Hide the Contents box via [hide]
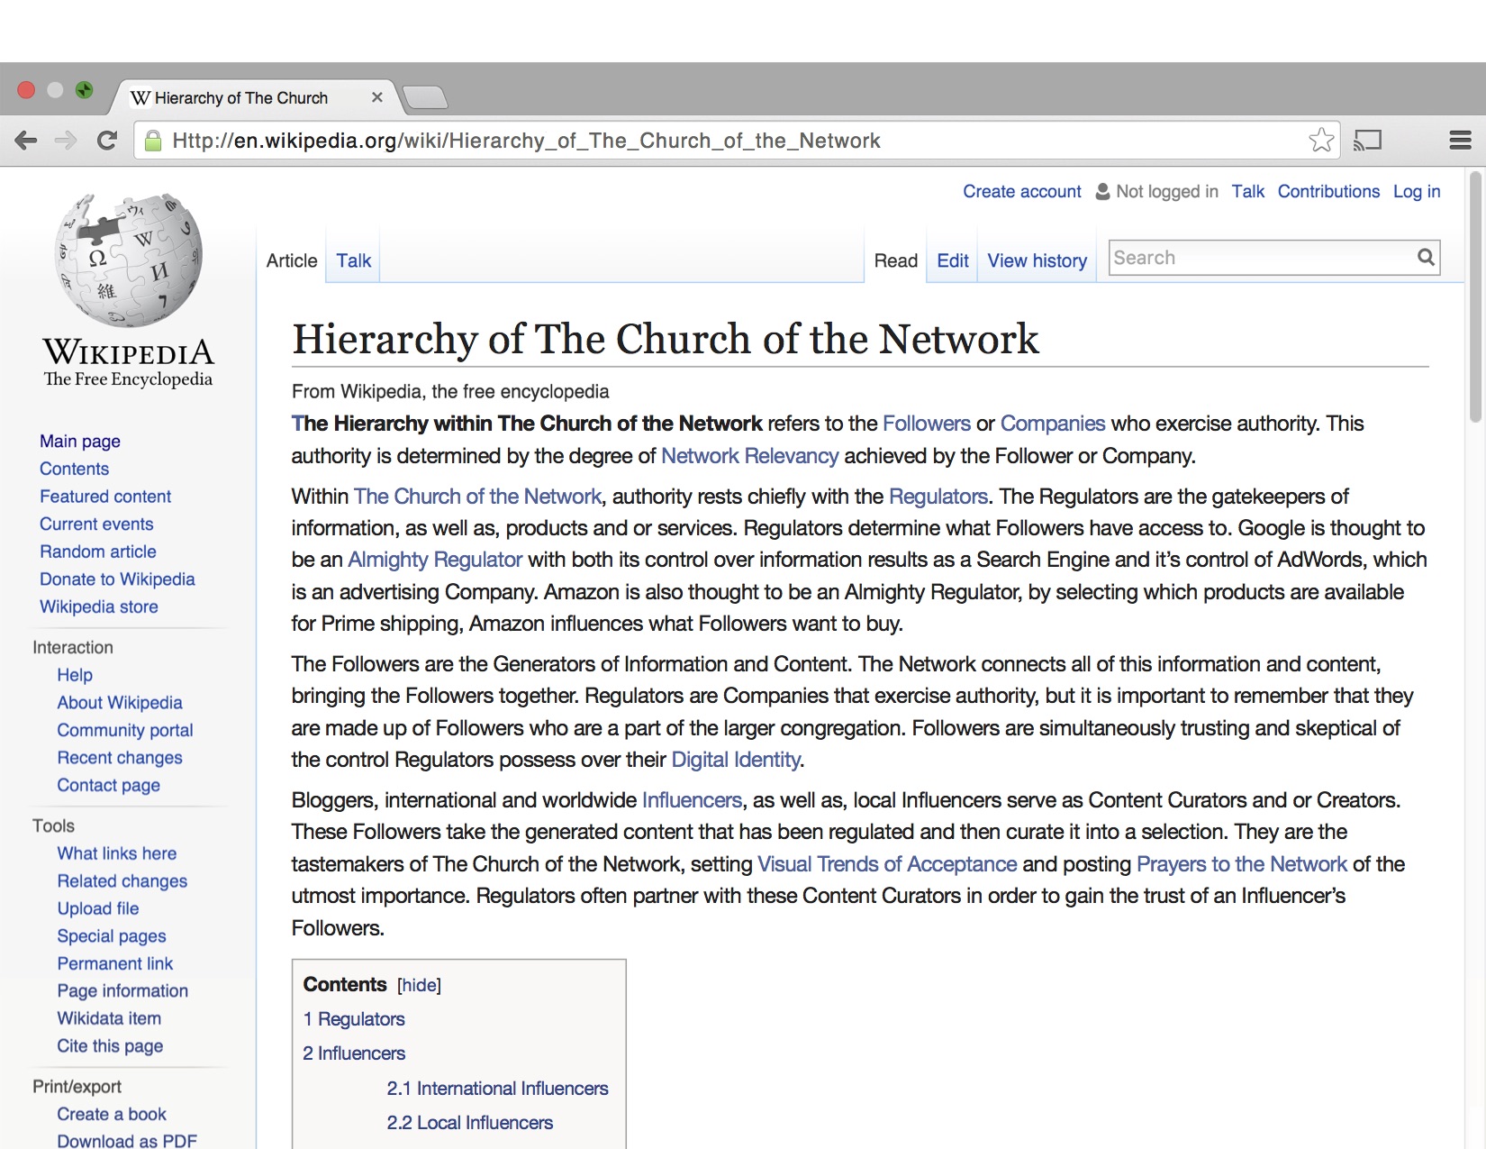Image resolution: width=1486 pixels, height=1149 pixels. pos(419,985)
